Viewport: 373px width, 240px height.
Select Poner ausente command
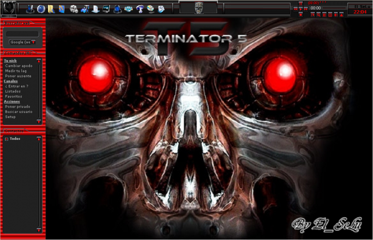click(18, 76)
